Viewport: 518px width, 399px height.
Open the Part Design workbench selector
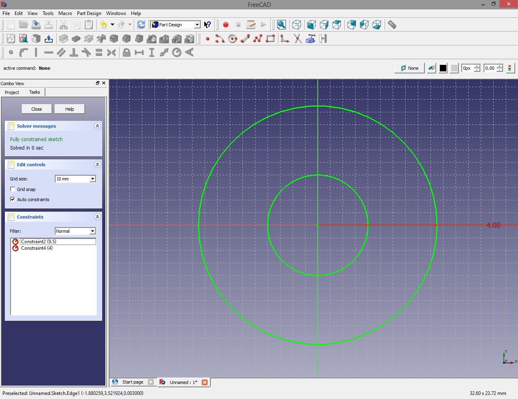(x=176, y=25)
